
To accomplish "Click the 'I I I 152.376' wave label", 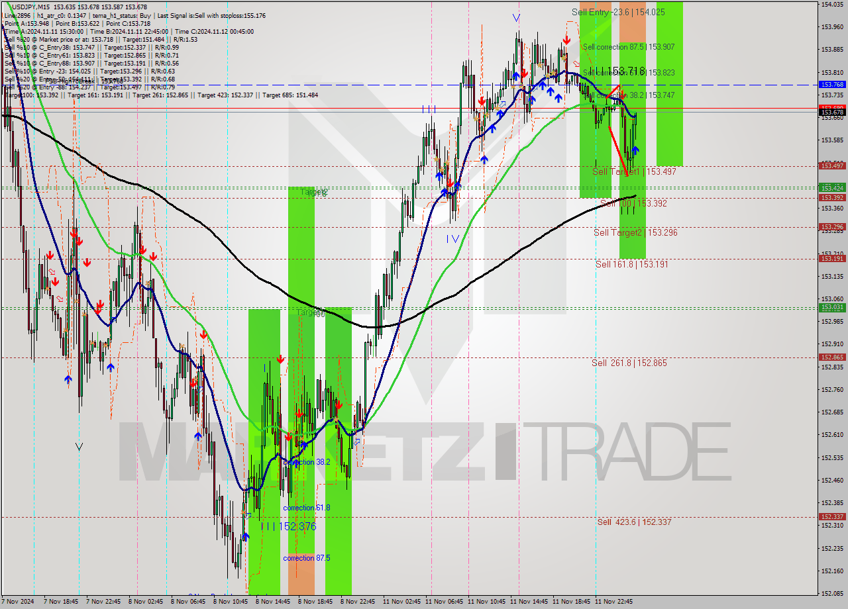I will [288, 527].
